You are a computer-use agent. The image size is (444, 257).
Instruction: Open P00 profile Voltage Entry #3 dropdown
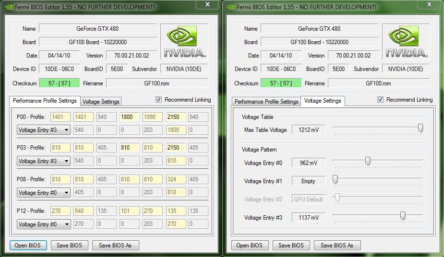point(44,130)
